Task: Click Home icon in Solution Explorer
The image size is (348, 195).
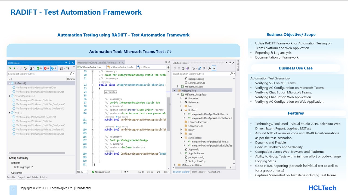Action: (x=183, y=68)
